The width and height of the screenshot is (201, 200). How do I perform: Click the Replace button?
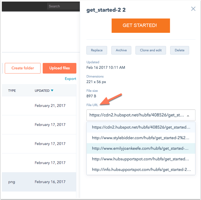(x=97, y=50)
